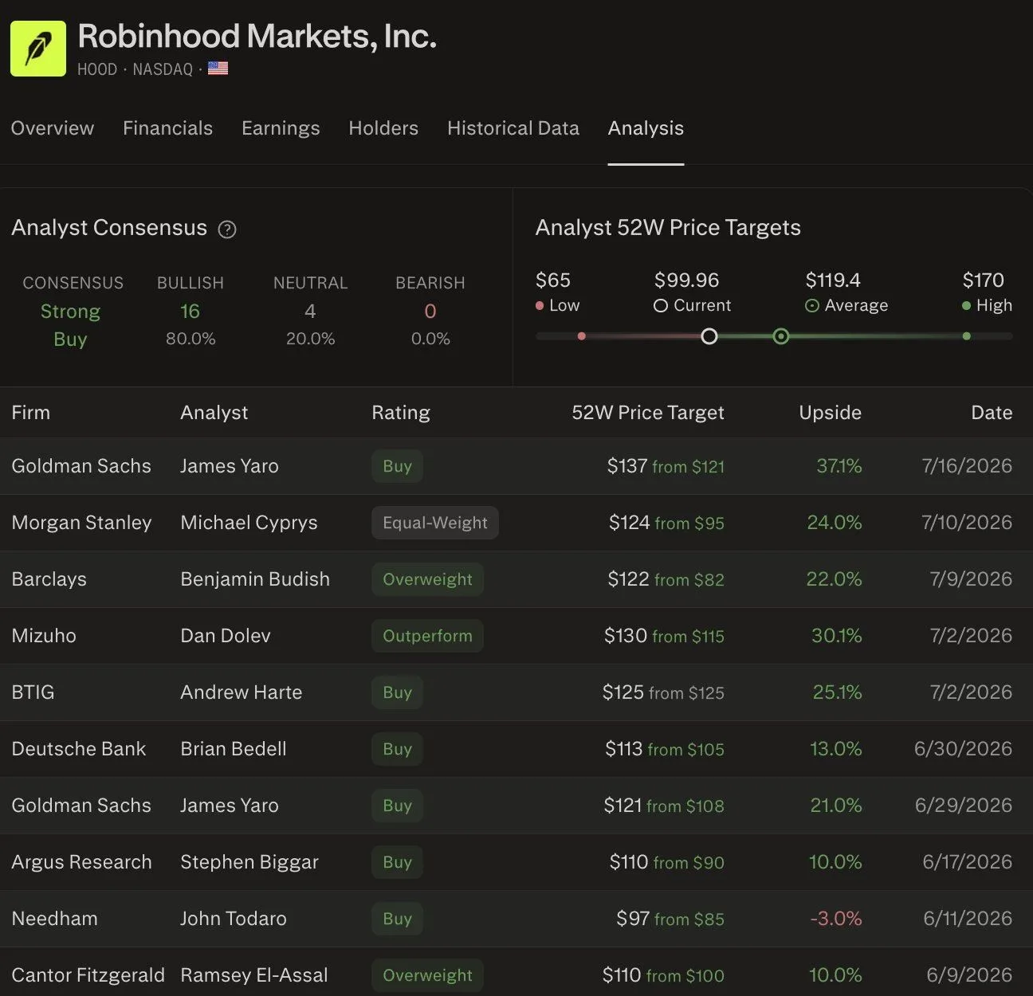
Task: Click the 30.1% upside in the Mizuho row
Action: coord(836,636)
